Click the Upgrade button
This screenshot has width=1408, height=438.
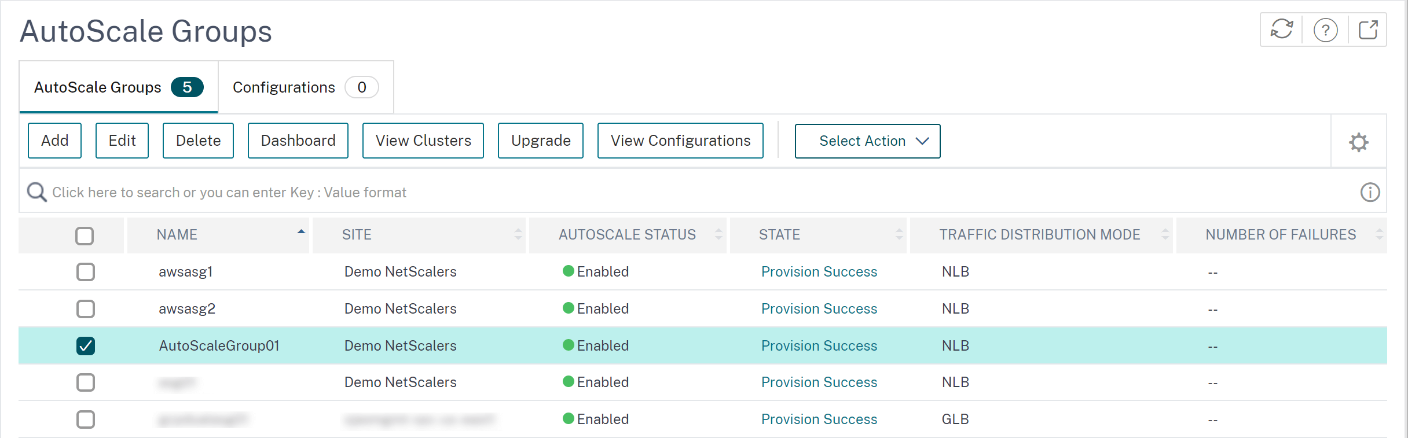(x=541, y=141)
